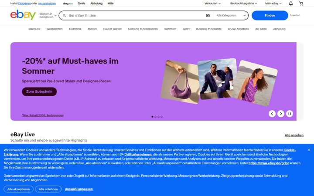The image size is (314, 196).
Task: Pause the banner carousel
Action: (290, 114)
